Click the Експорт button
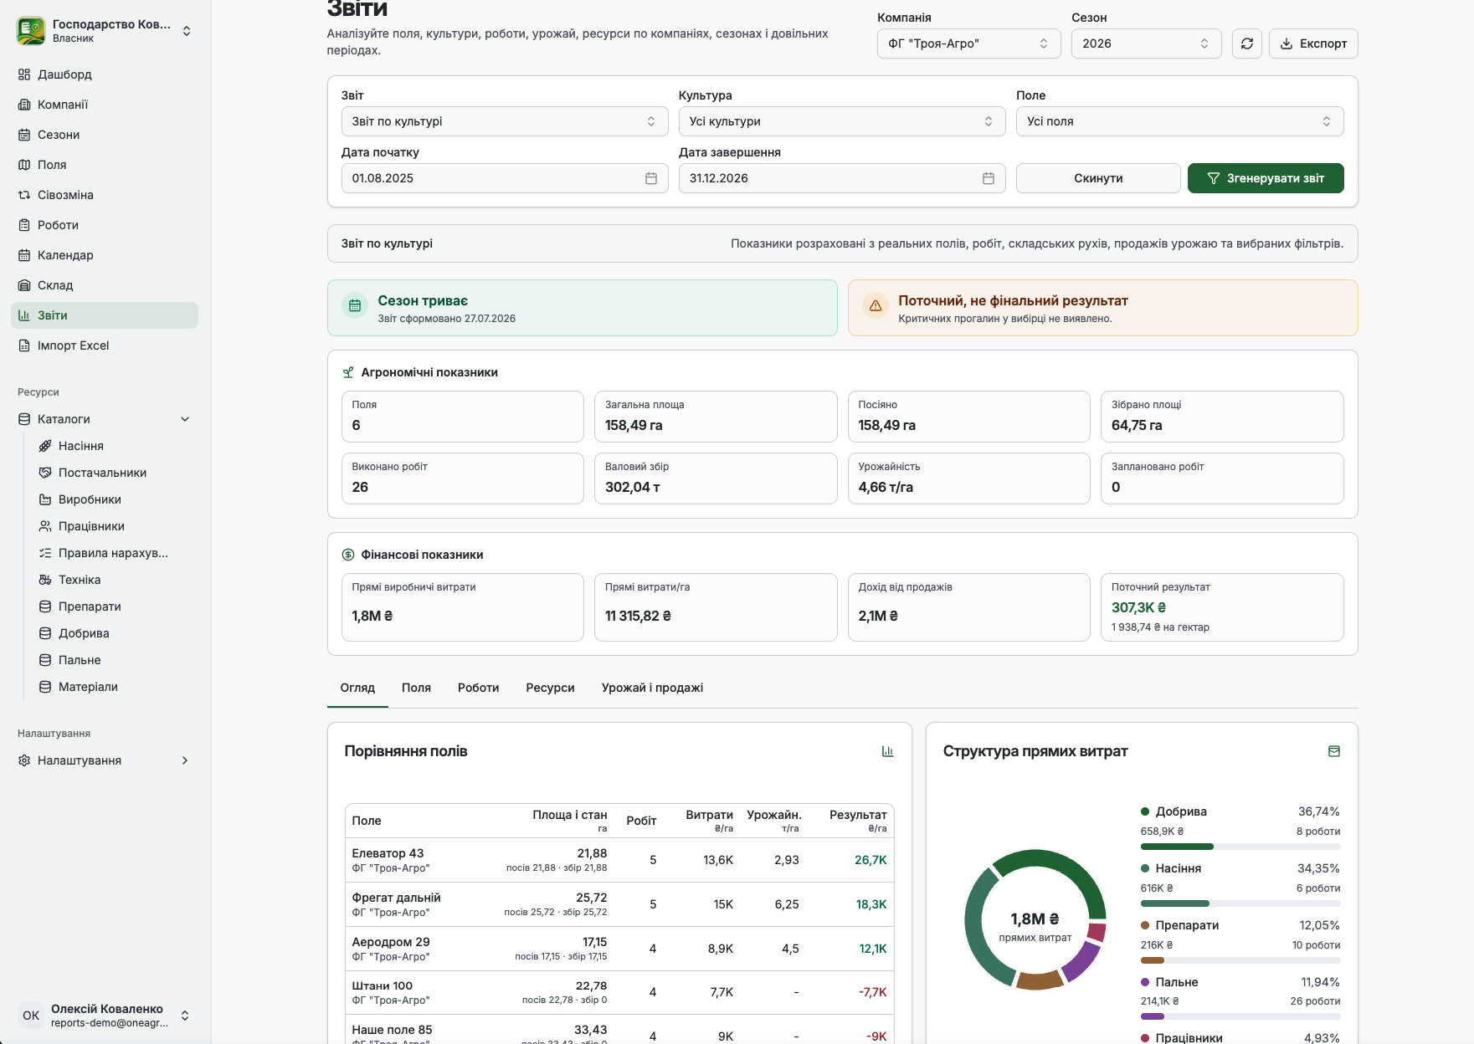Viewport: 1474px width, 1044px height. [1313, 43]
